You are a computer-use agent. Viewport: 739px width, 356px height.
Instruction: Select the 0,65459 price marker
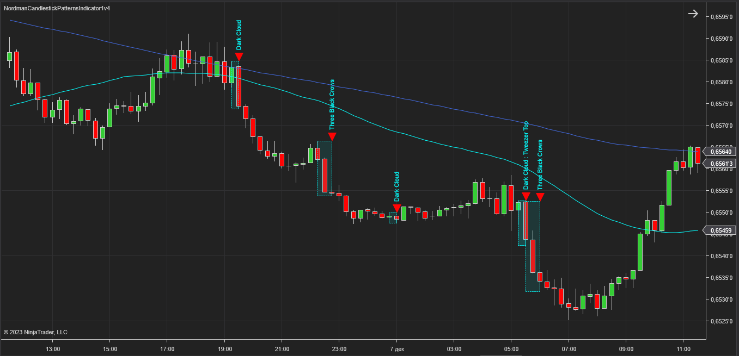pos(720,230)
